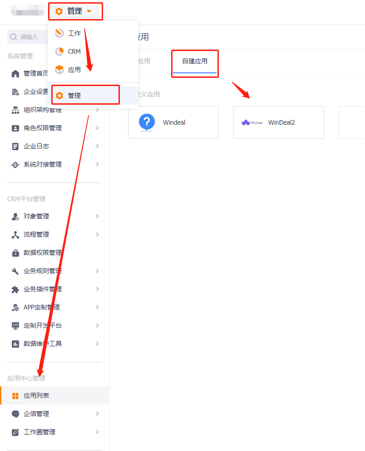
Task: Select the 数据权限管理 lock icon
Action: [15, 253]
